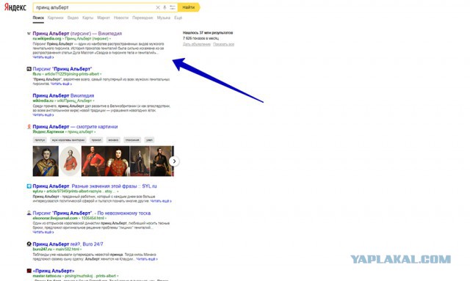
Task: Open the thumbnail of red uniform with gold epaulettes
Action: tap(117, 161)
